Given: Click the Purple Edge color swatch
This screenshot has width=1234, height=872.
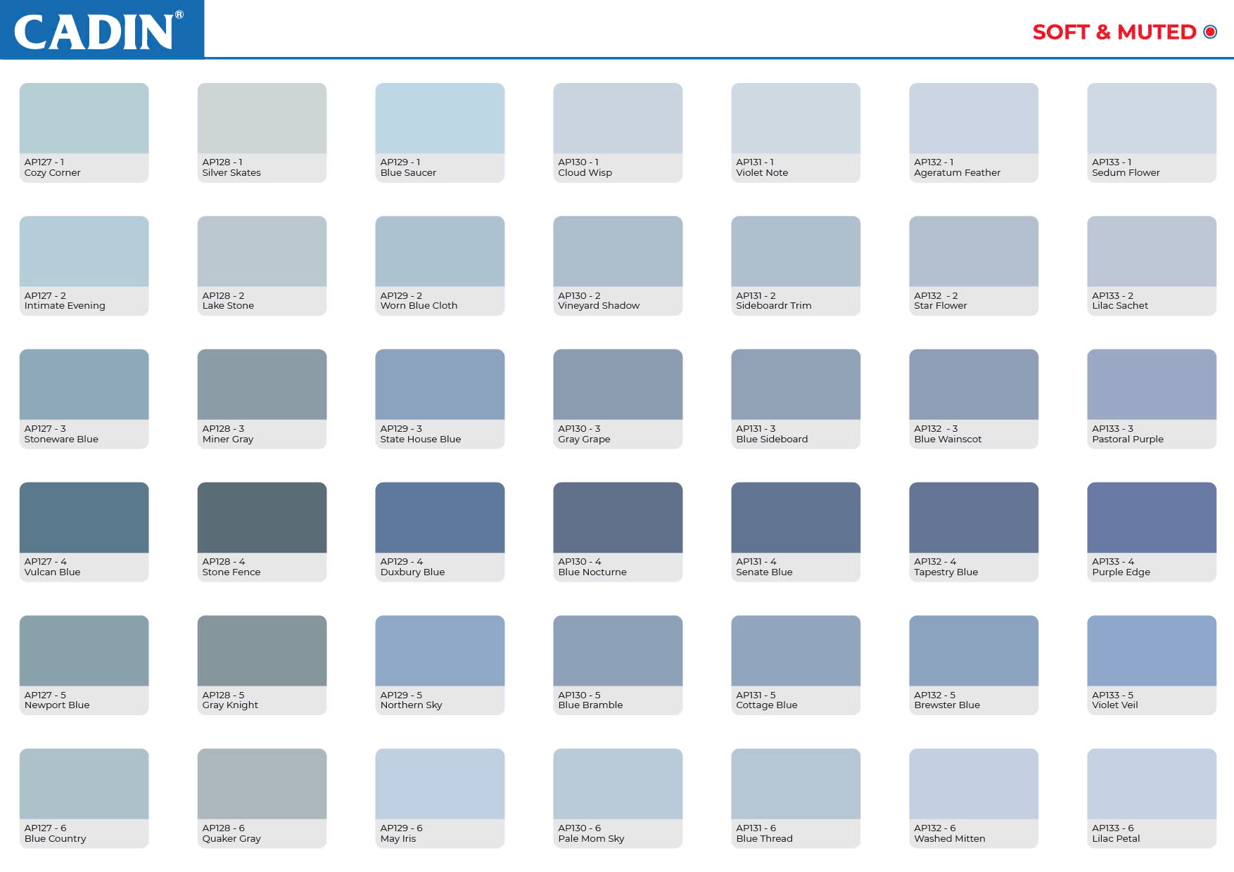Looking at the screenshot, I should pos(1151,518).
